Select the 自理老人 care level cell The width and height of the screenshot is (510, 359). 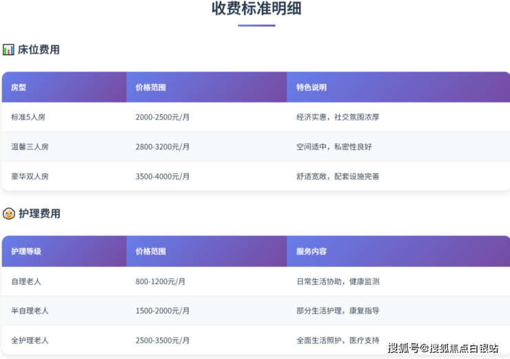pos(26,281)
